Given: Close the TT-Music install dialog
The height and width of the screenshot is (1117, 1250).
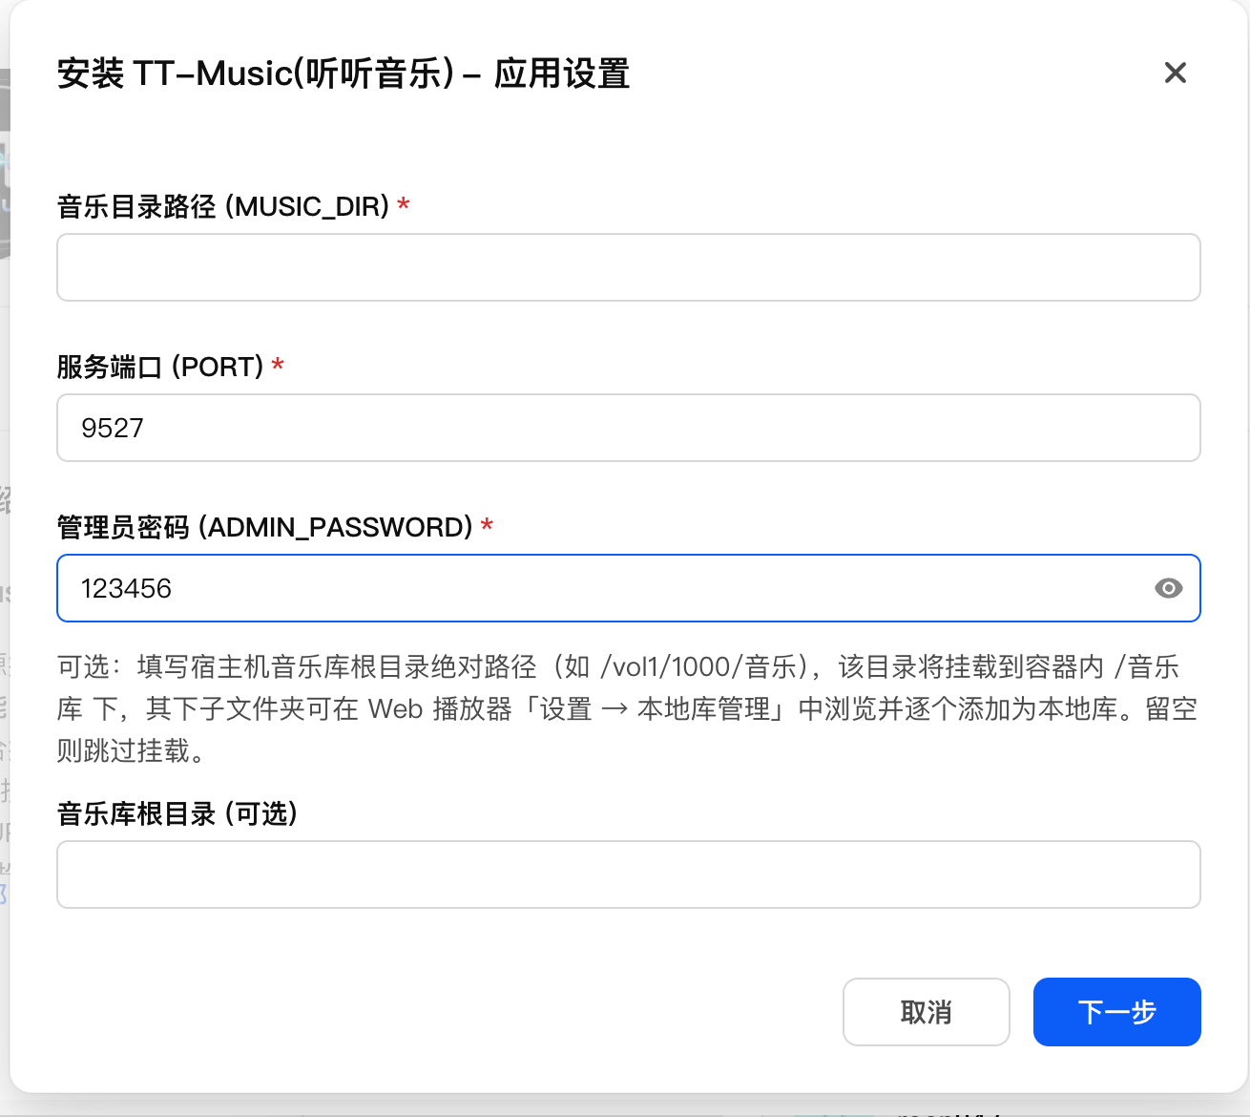Looking at the screenshot, I should [1175, 73].
